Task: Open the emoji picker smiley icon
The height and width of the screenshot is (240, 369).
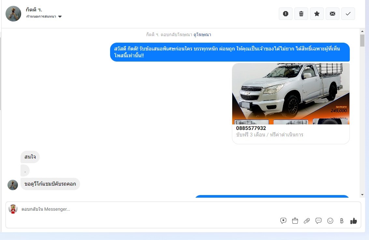Action: click(x=330, y=221)
